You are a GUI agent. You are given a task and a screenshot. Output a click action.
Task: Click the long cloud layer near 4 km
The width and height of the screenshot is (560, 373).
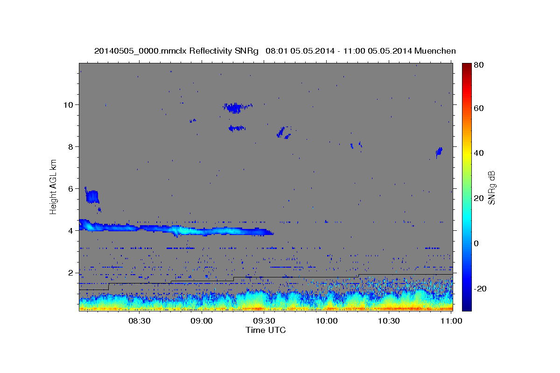click(176, 228)
